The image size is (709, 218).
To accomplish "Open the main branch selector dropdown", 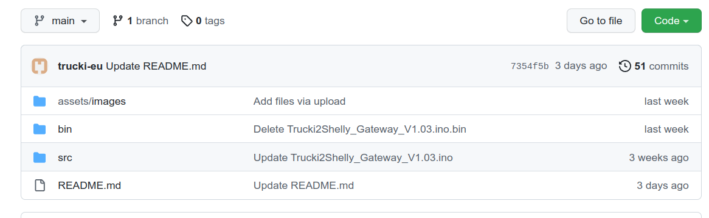I will [60, 21].
